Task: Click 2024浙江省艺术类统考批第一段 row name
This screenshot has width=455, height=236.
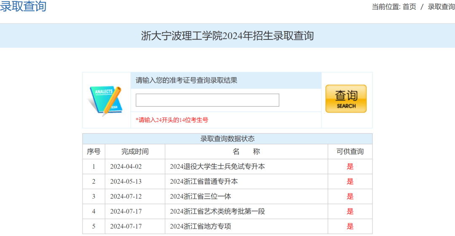Action: [x=217, y=211]
